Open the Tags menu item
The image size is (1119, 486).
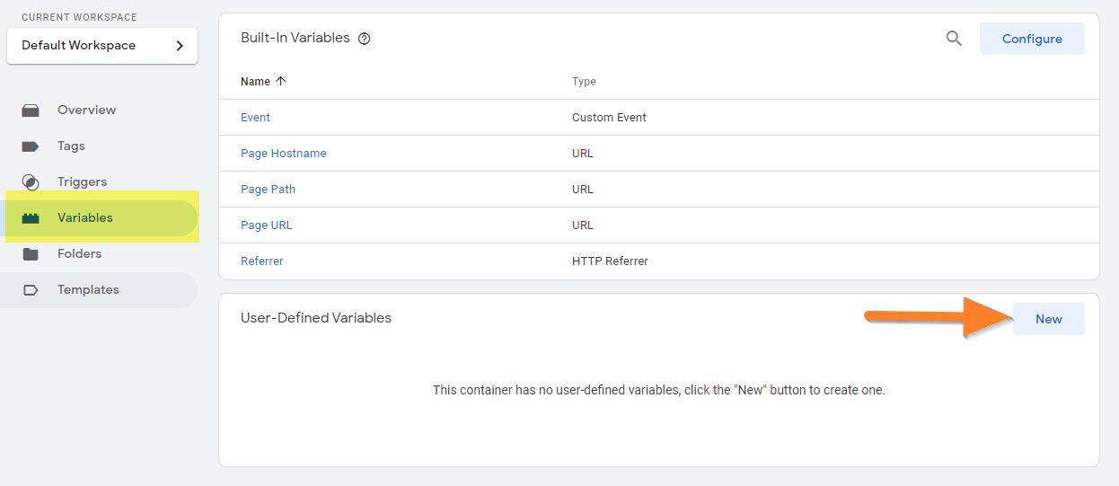point(71,146)
